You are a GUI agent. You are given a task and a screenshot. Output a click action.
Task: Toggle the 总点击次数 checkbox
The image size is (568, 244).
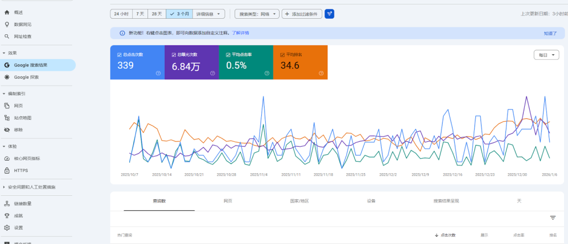tap(119, 55)
